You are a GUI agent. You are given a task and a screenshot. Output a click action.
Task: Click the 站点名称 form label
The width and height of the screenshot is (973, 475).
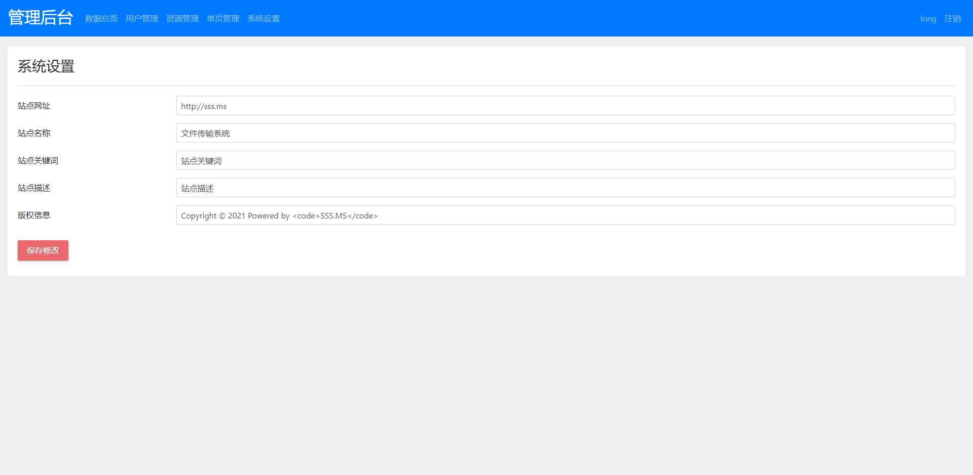point(34,133)
